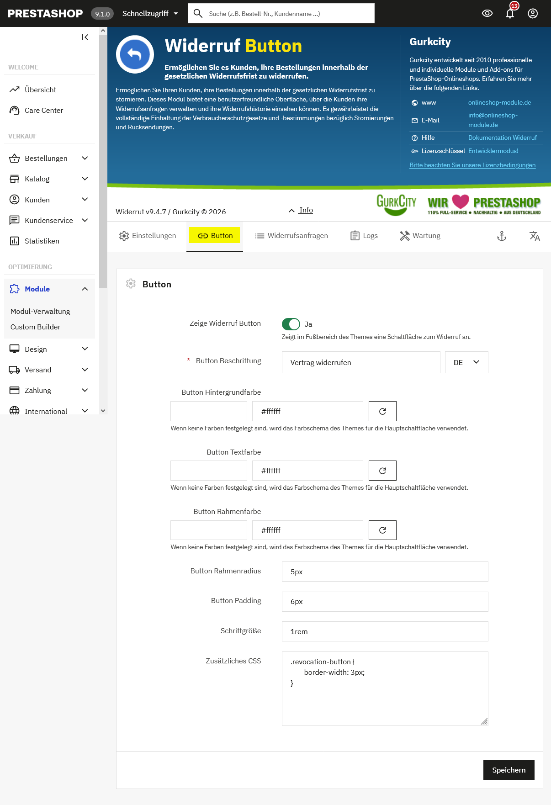Click the search magnifier icon
This screenshot has width=551, height=805.
click(198, 13)
